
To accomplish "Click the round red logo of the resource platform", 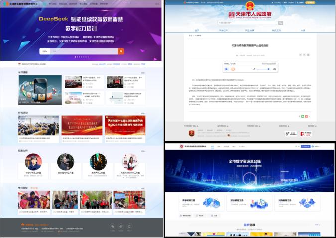I will pos(182,146).
